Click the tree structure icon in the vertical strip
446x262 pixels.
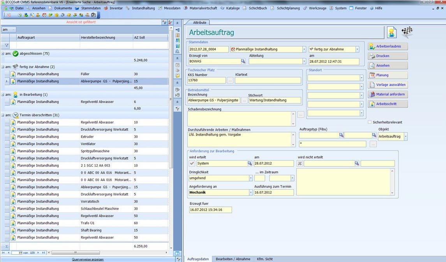tap(178, 30)
